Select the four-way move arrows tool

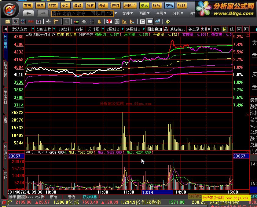tap(49, 21)
